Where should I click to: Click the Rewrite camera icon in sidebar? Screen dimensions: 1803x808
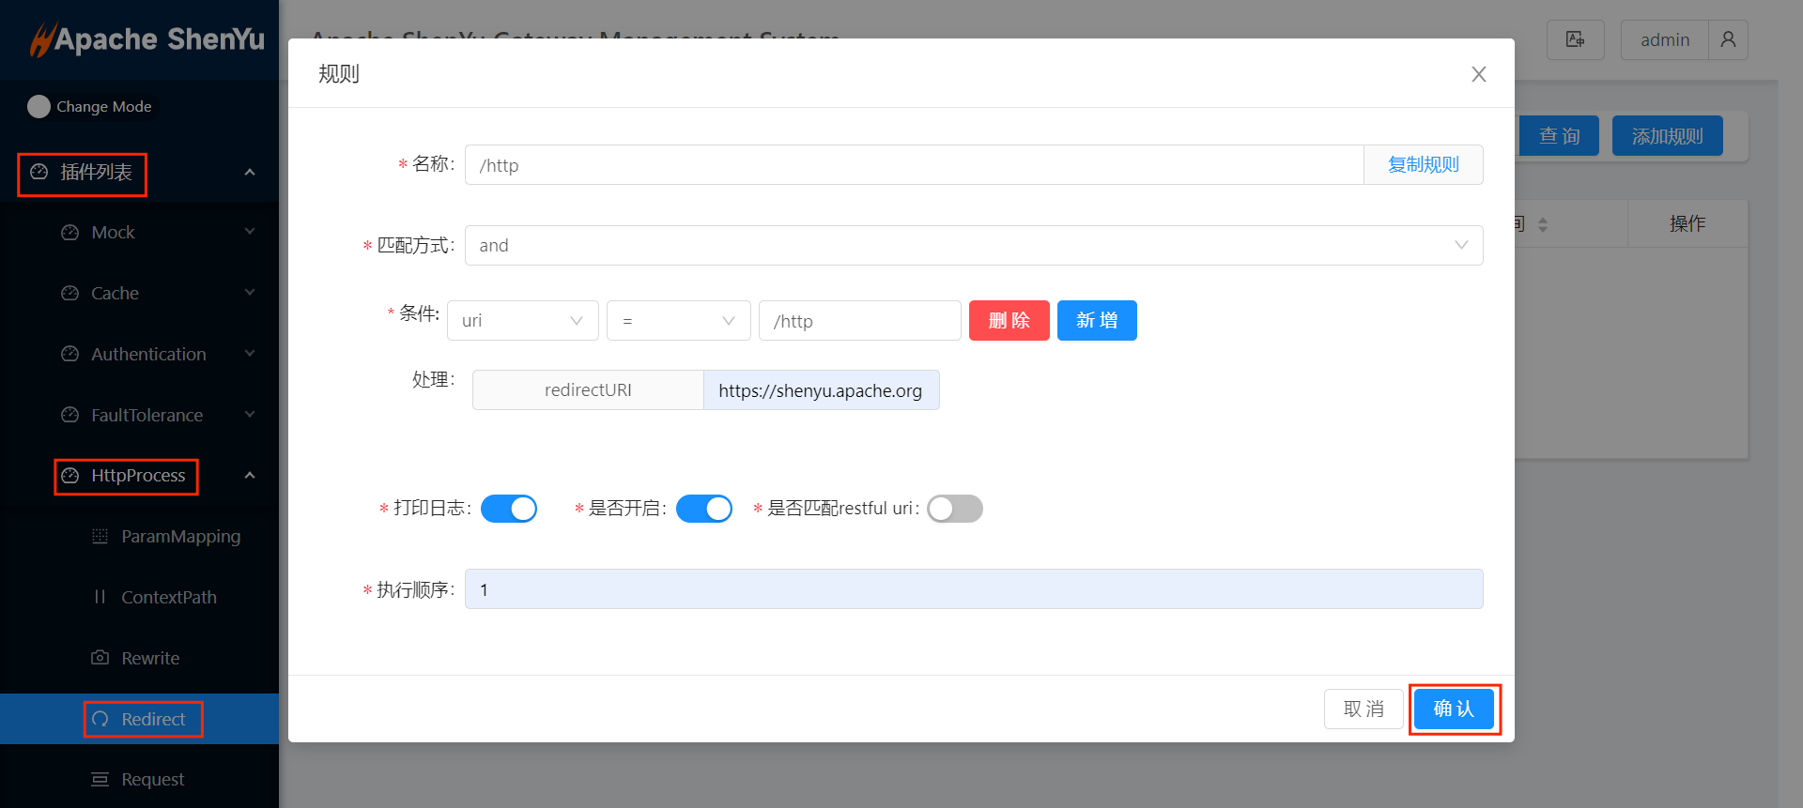tap(100, 658)
